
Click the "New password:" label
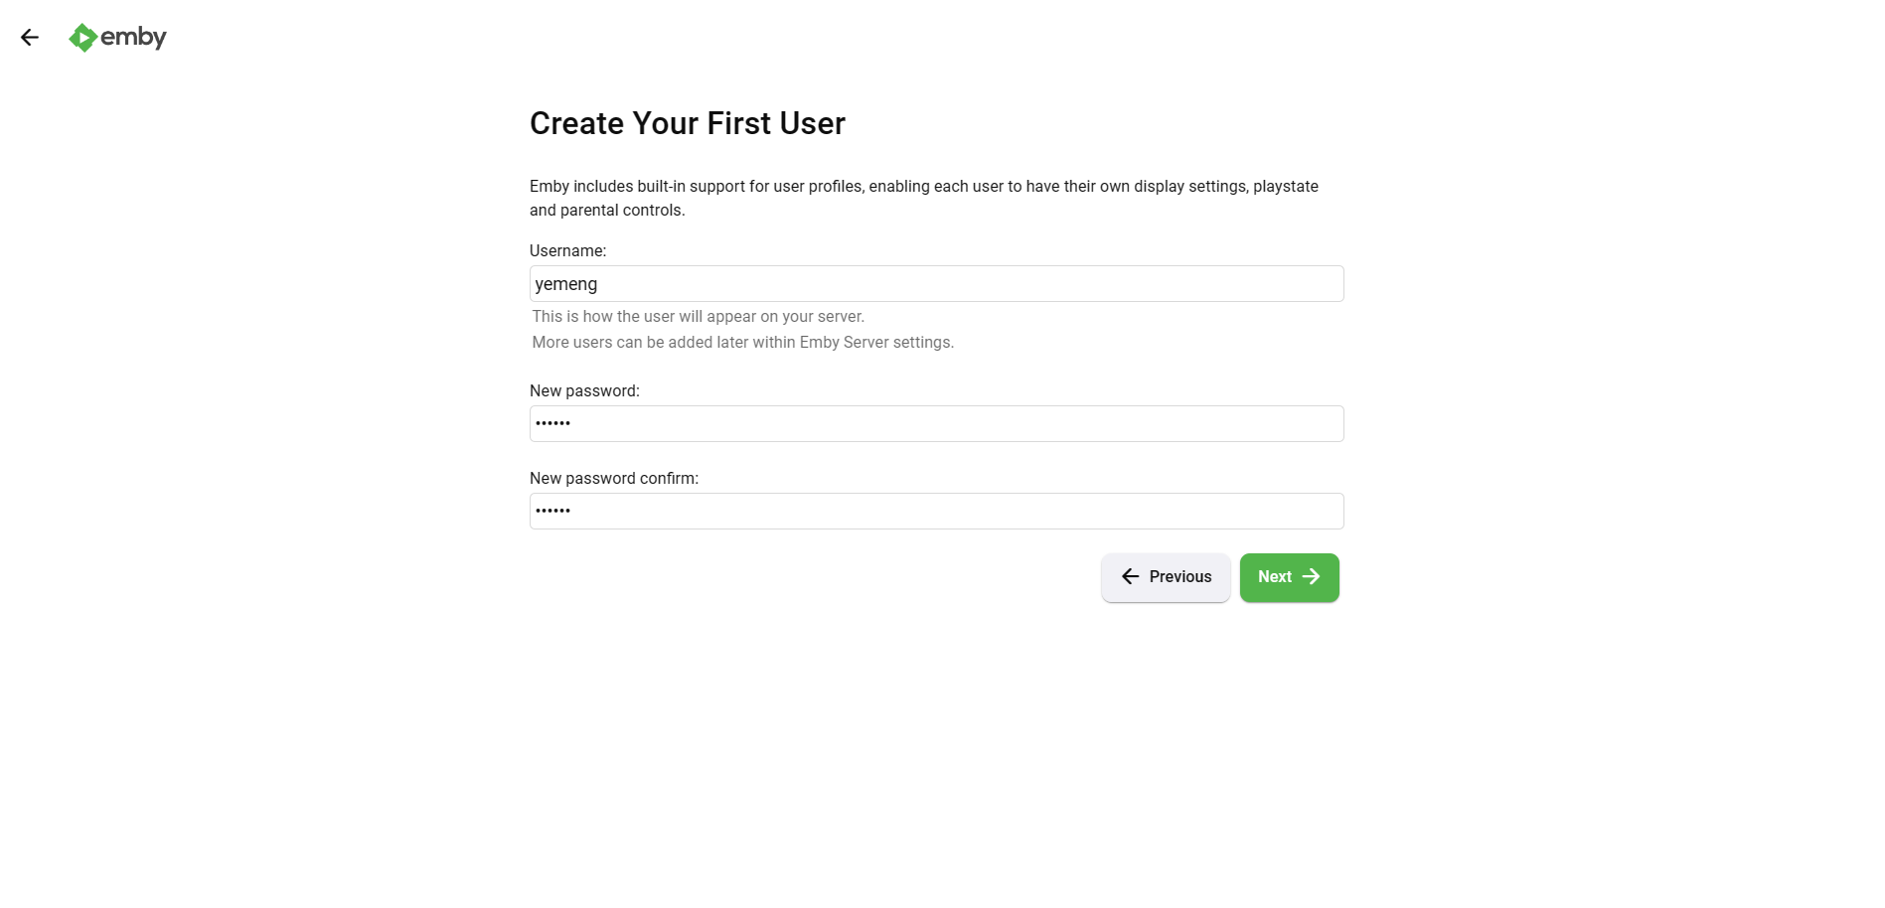584,391
